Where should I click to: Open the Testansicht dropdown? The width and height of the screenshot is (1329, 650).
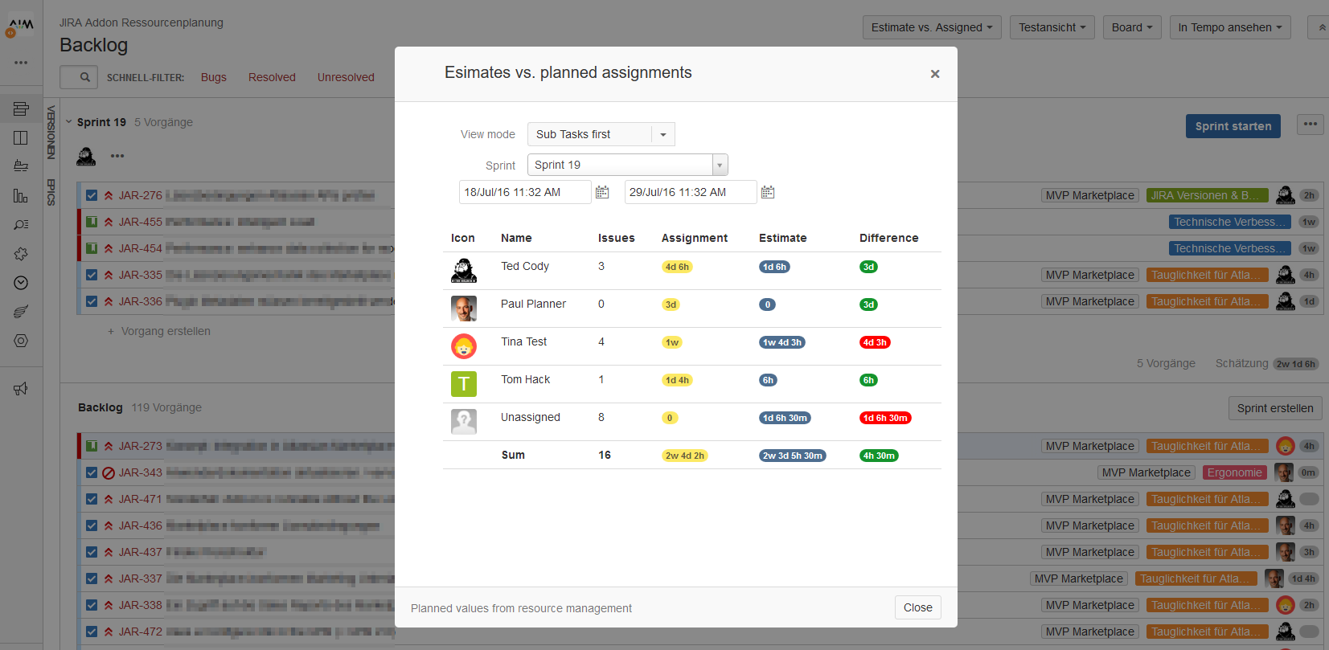tap(1052, 27)
